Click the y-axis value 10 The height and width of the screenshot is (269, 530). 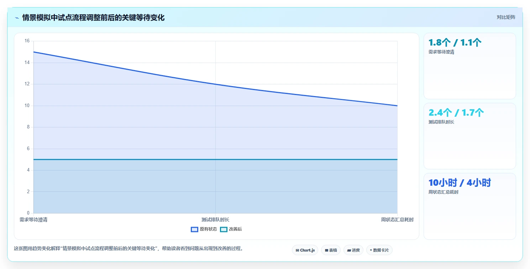pos(27,106)
